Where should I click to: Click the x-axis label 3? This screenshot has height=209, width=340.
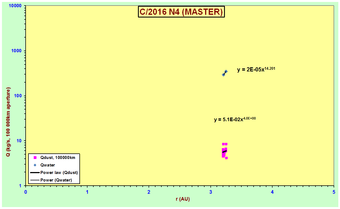coord(211,191)
